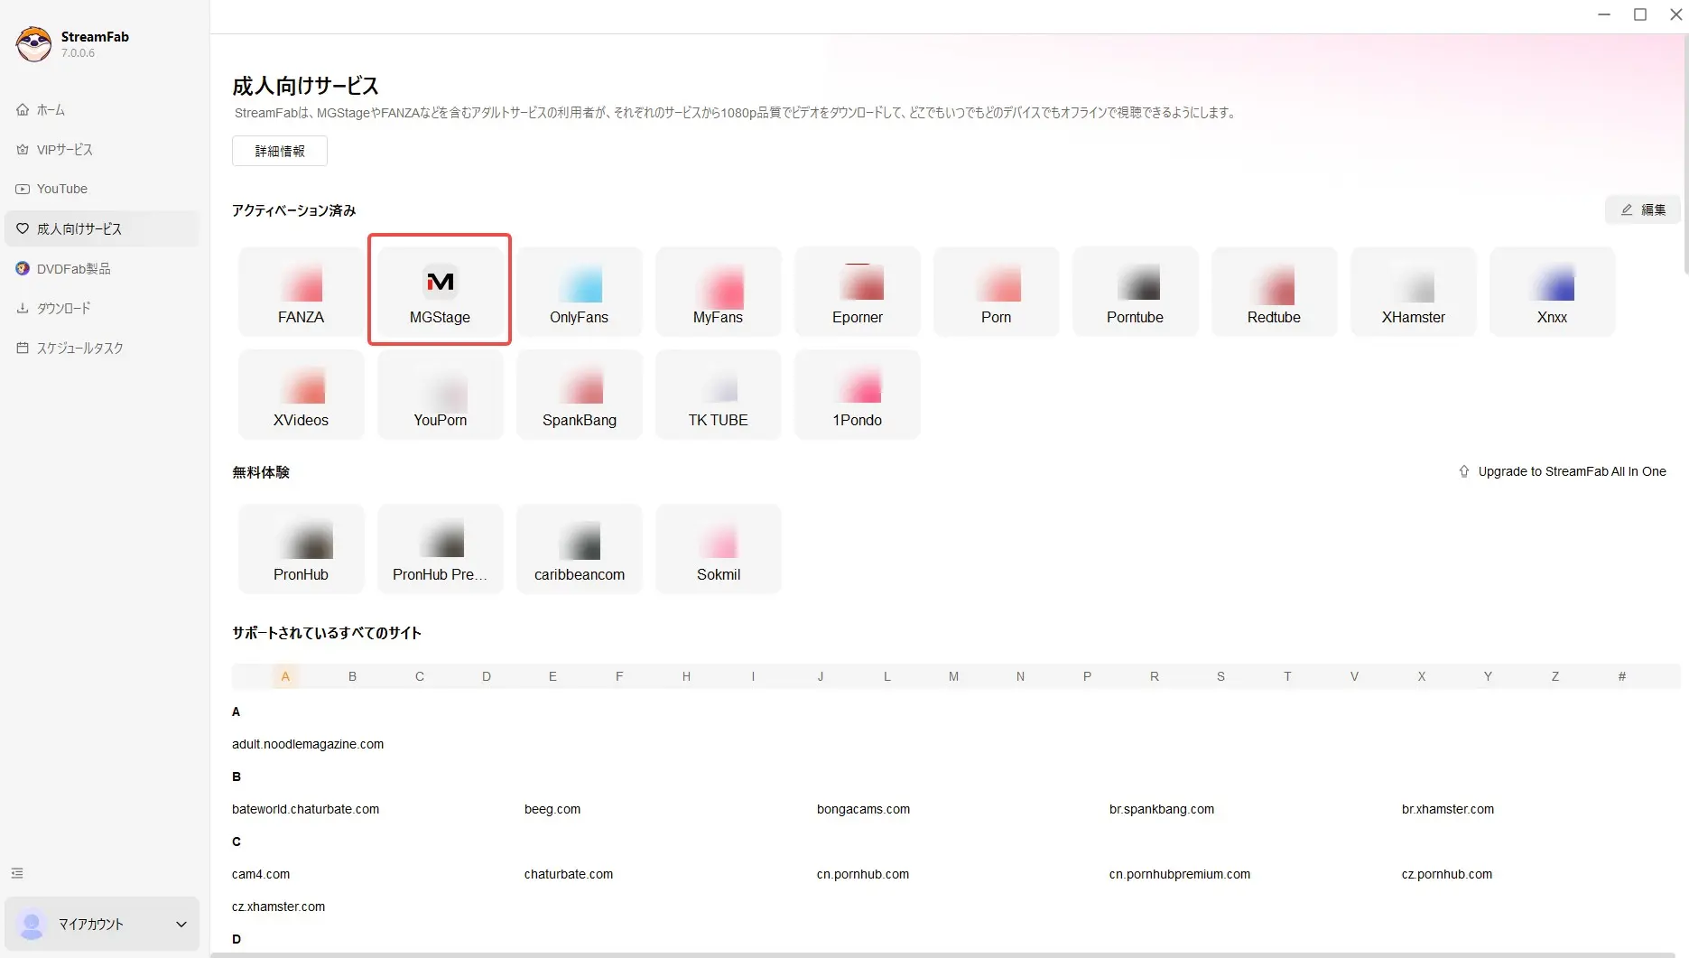Click the StreamFab logo icon

(x=34, y=43)
